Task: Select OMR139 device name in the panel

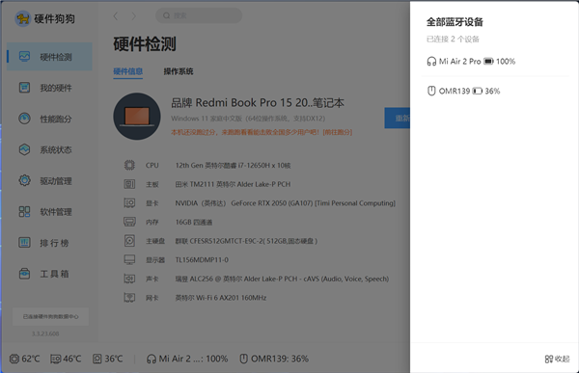Action: (x=455, y=91)
